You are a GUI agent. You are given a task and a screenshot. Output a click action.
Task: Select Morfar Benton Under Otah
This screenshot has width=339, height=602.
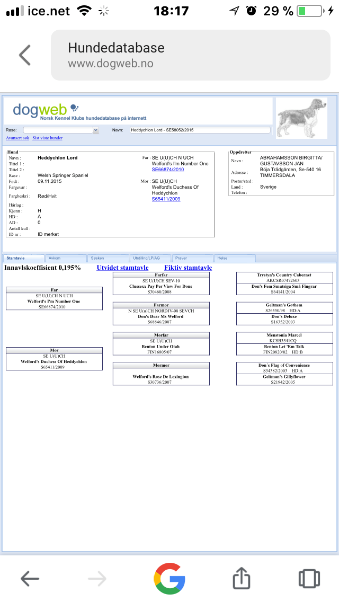(x=161, y=343)
